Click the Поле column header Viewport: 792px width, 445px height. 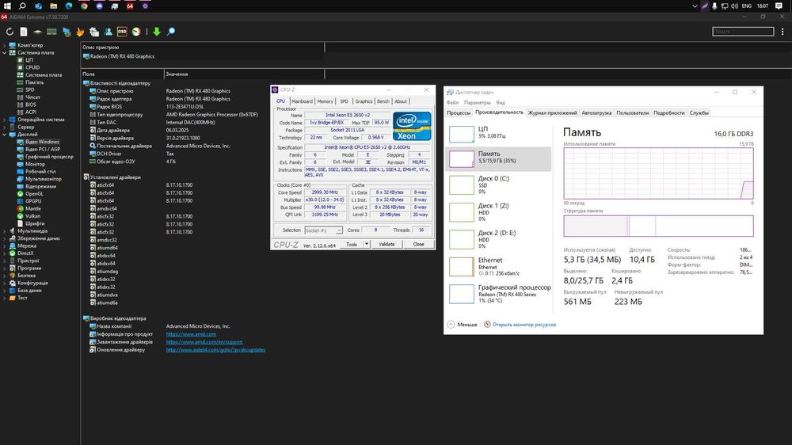click(x=122, y=74)
